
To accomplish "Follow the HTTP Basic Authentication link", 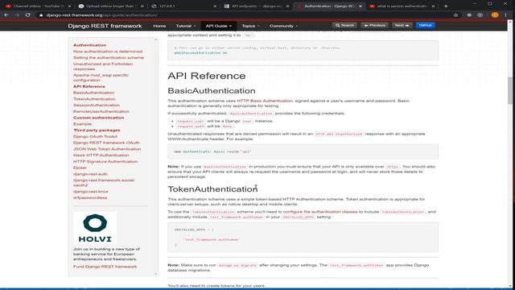I will point(265,101).
